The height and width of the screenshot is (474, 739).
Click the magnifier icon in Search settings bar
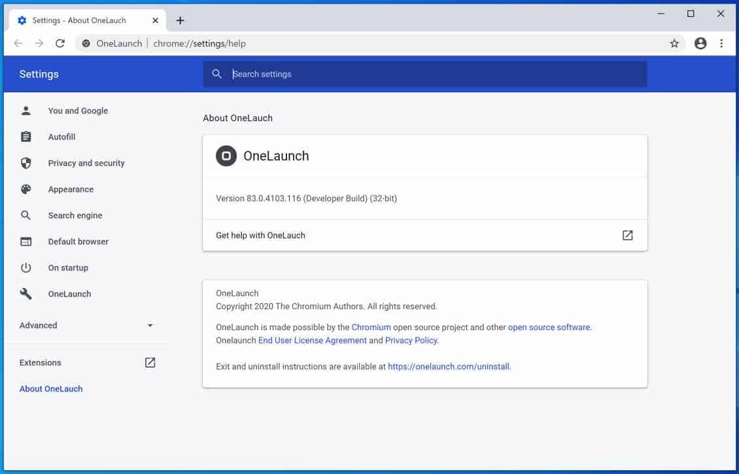pyautogui.click(x=217, y=74)
